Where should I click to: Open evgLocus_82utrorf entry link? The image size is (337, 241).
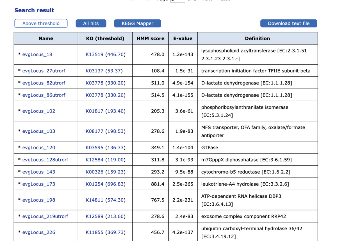pos(44,83)
